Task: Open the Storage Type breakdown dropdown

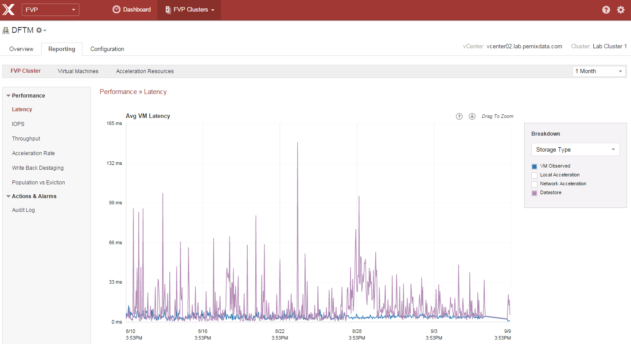Action: tap(575, 149)
